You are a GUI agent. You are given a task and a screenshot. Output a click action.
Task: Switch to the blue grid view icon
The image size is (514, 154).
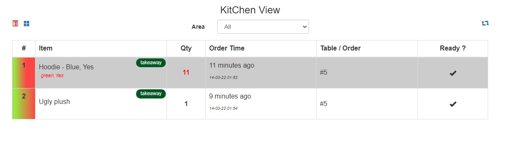tap(27, 23)
